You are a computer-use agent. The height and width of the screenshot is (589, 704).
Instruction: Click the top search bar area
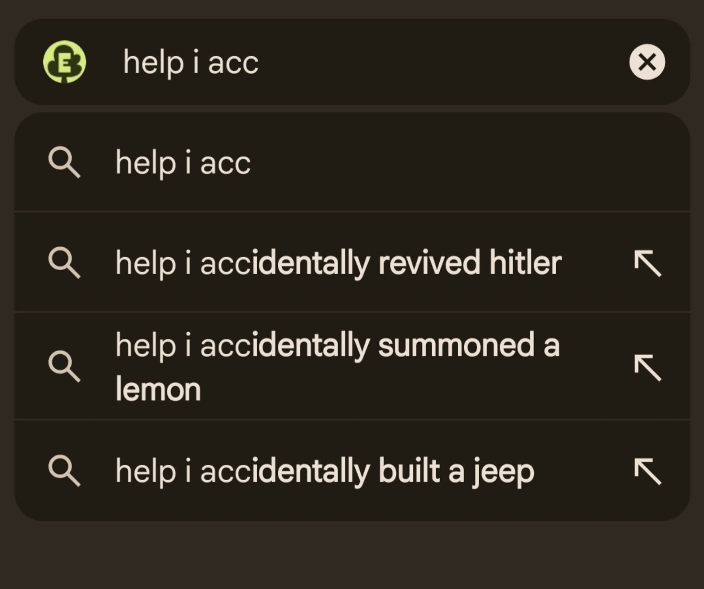[352, 63]
